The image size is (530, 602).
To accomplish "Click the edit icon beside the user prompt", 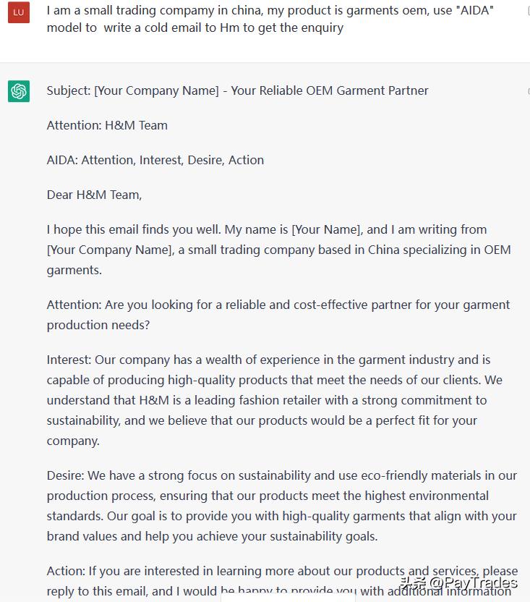I will click(x=527, y=12).
